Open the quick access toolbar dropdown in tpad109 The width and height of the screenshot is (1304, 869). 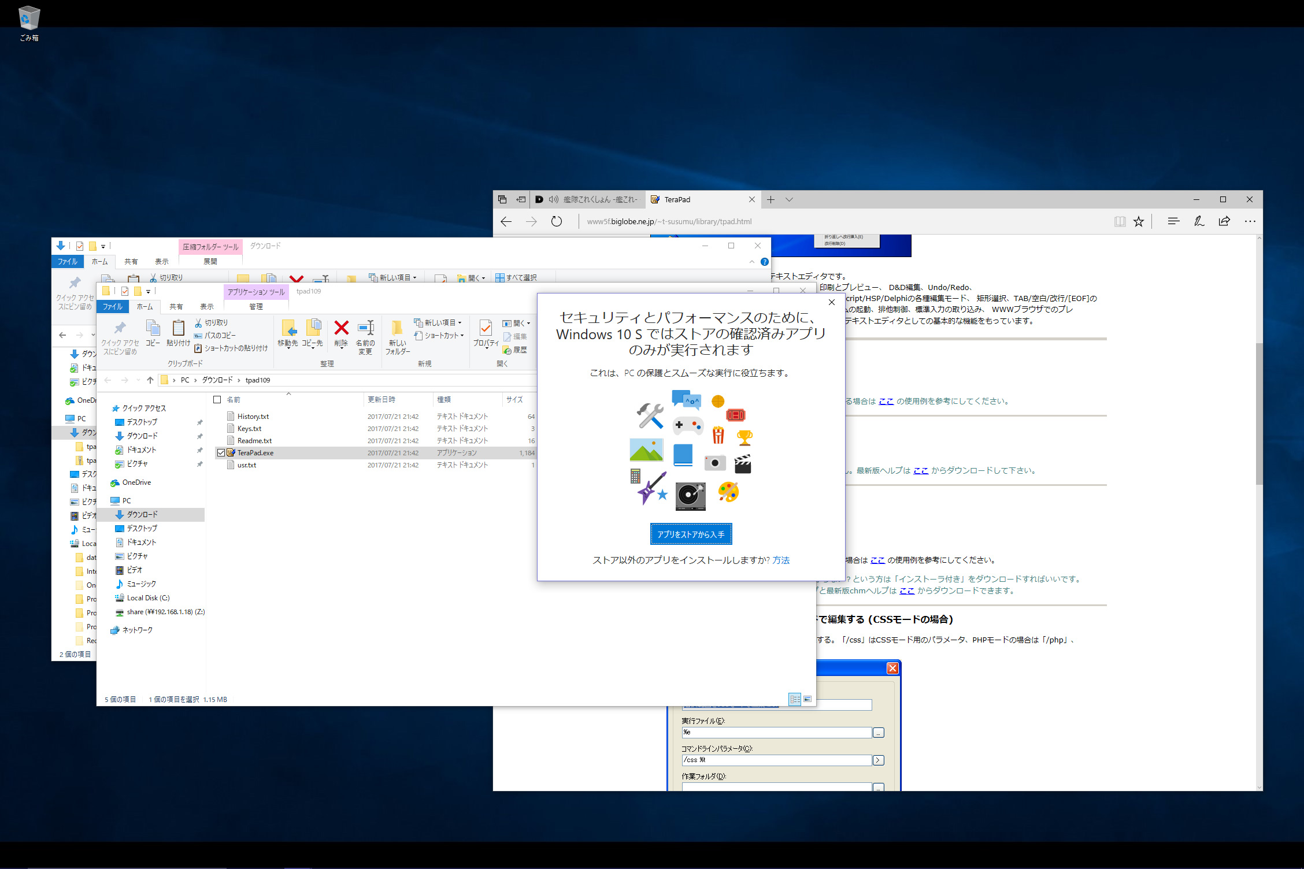(148, 291)
